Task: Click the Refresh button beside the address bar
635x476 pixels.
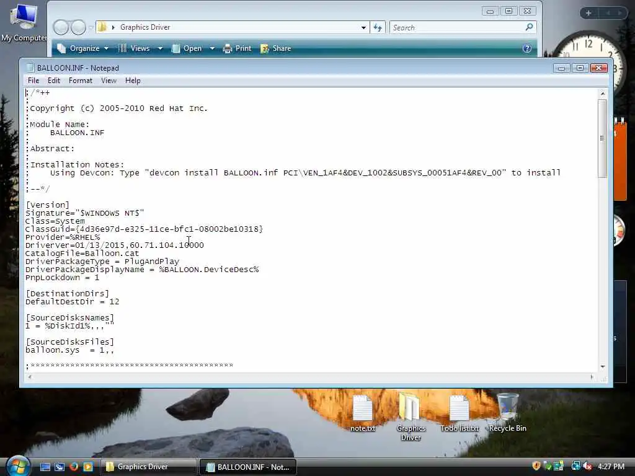Action: point(378,27)
